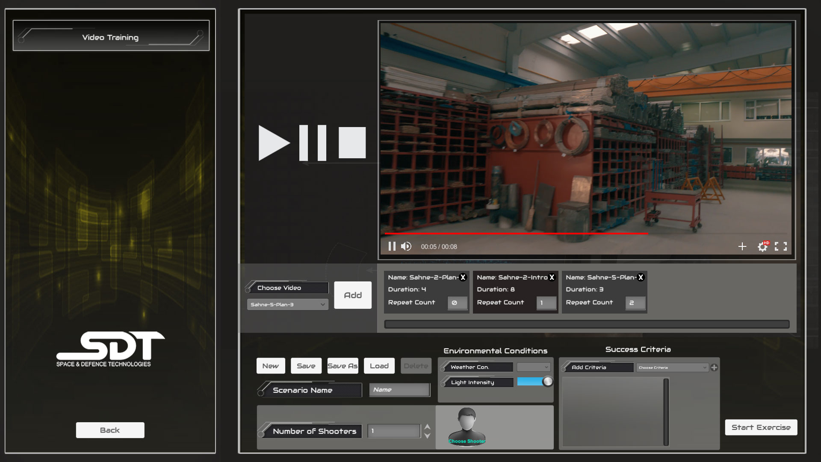Click the Start Exercise button

click(x=761, y=427)
